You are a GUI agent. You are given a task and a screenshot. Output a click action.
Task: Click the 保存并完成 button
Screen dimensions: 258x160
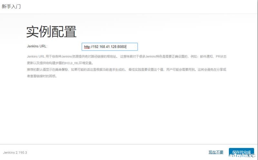click(241, 152)
